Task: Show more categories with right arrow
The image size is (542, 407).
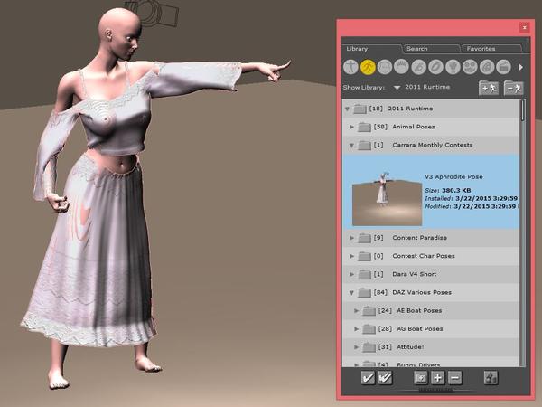Action: [520, 67]
